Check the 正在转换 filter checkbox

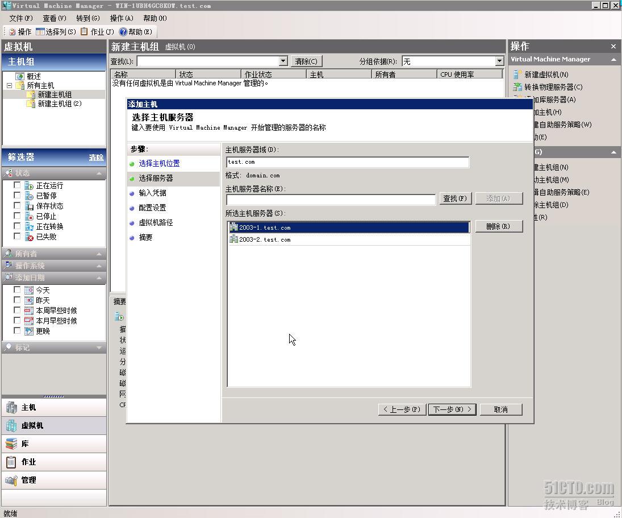(x=17, y=226)
